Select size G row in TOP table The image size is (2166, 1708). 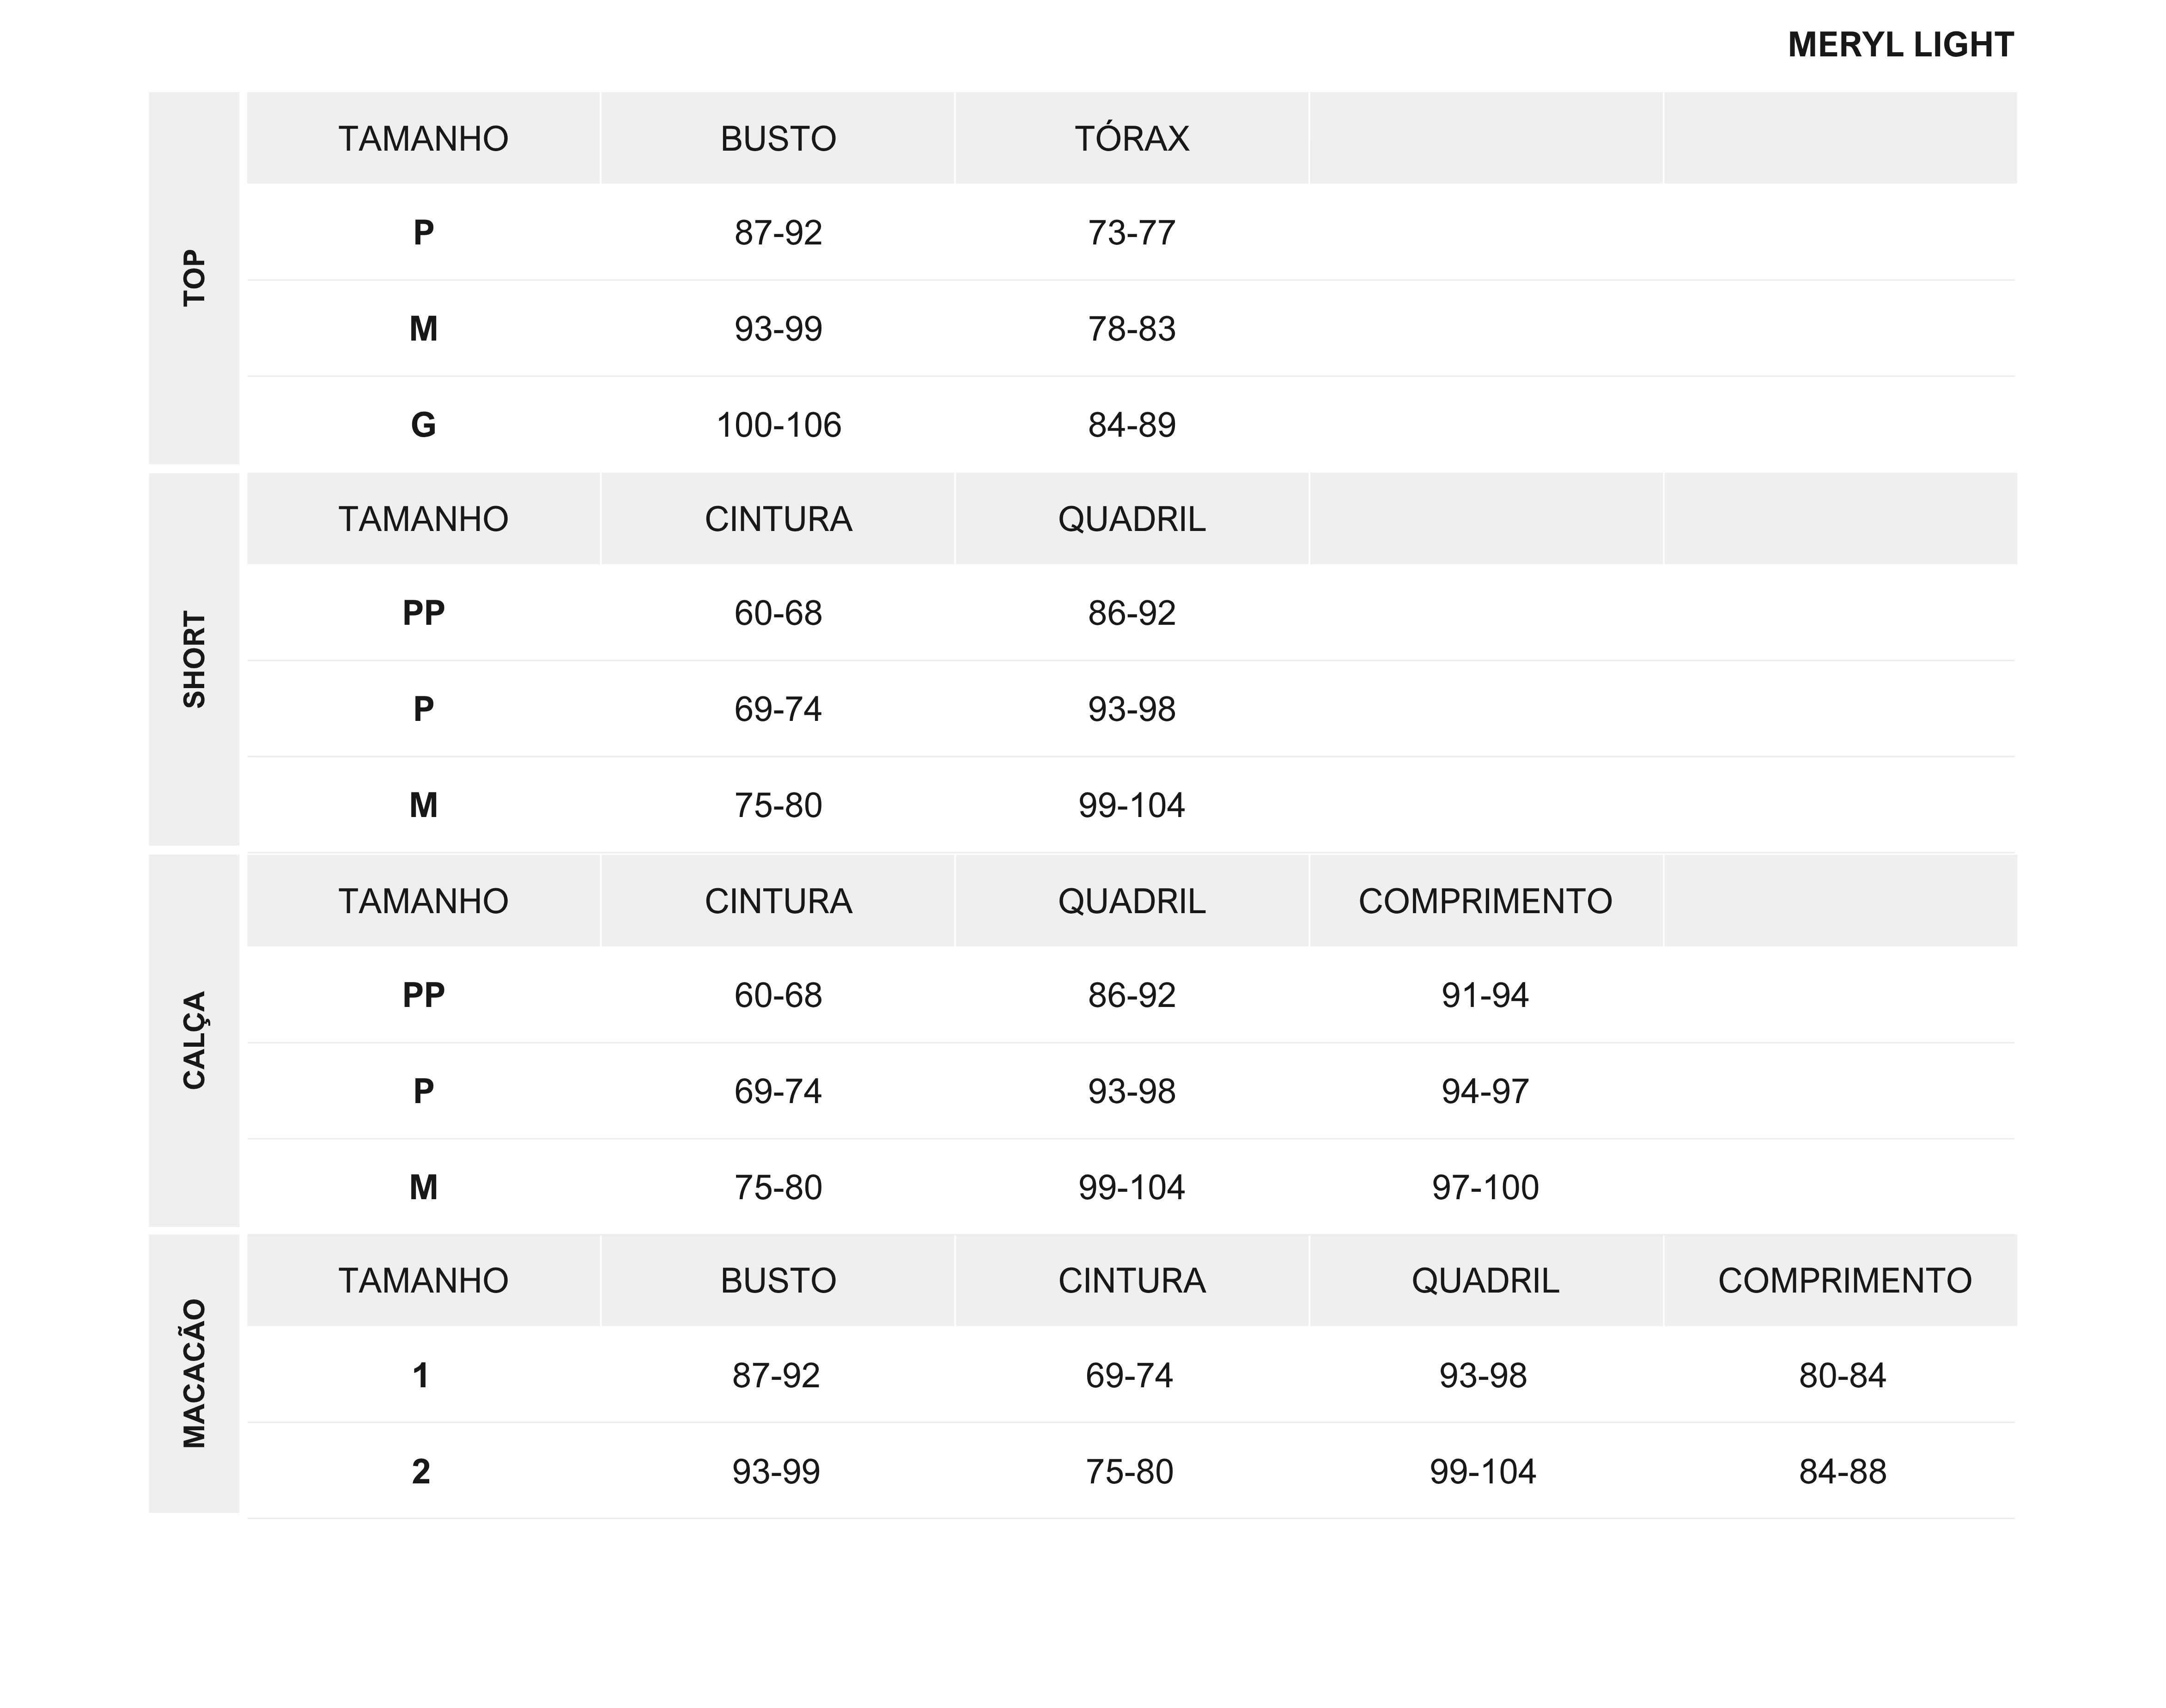tap(1132, 425)
